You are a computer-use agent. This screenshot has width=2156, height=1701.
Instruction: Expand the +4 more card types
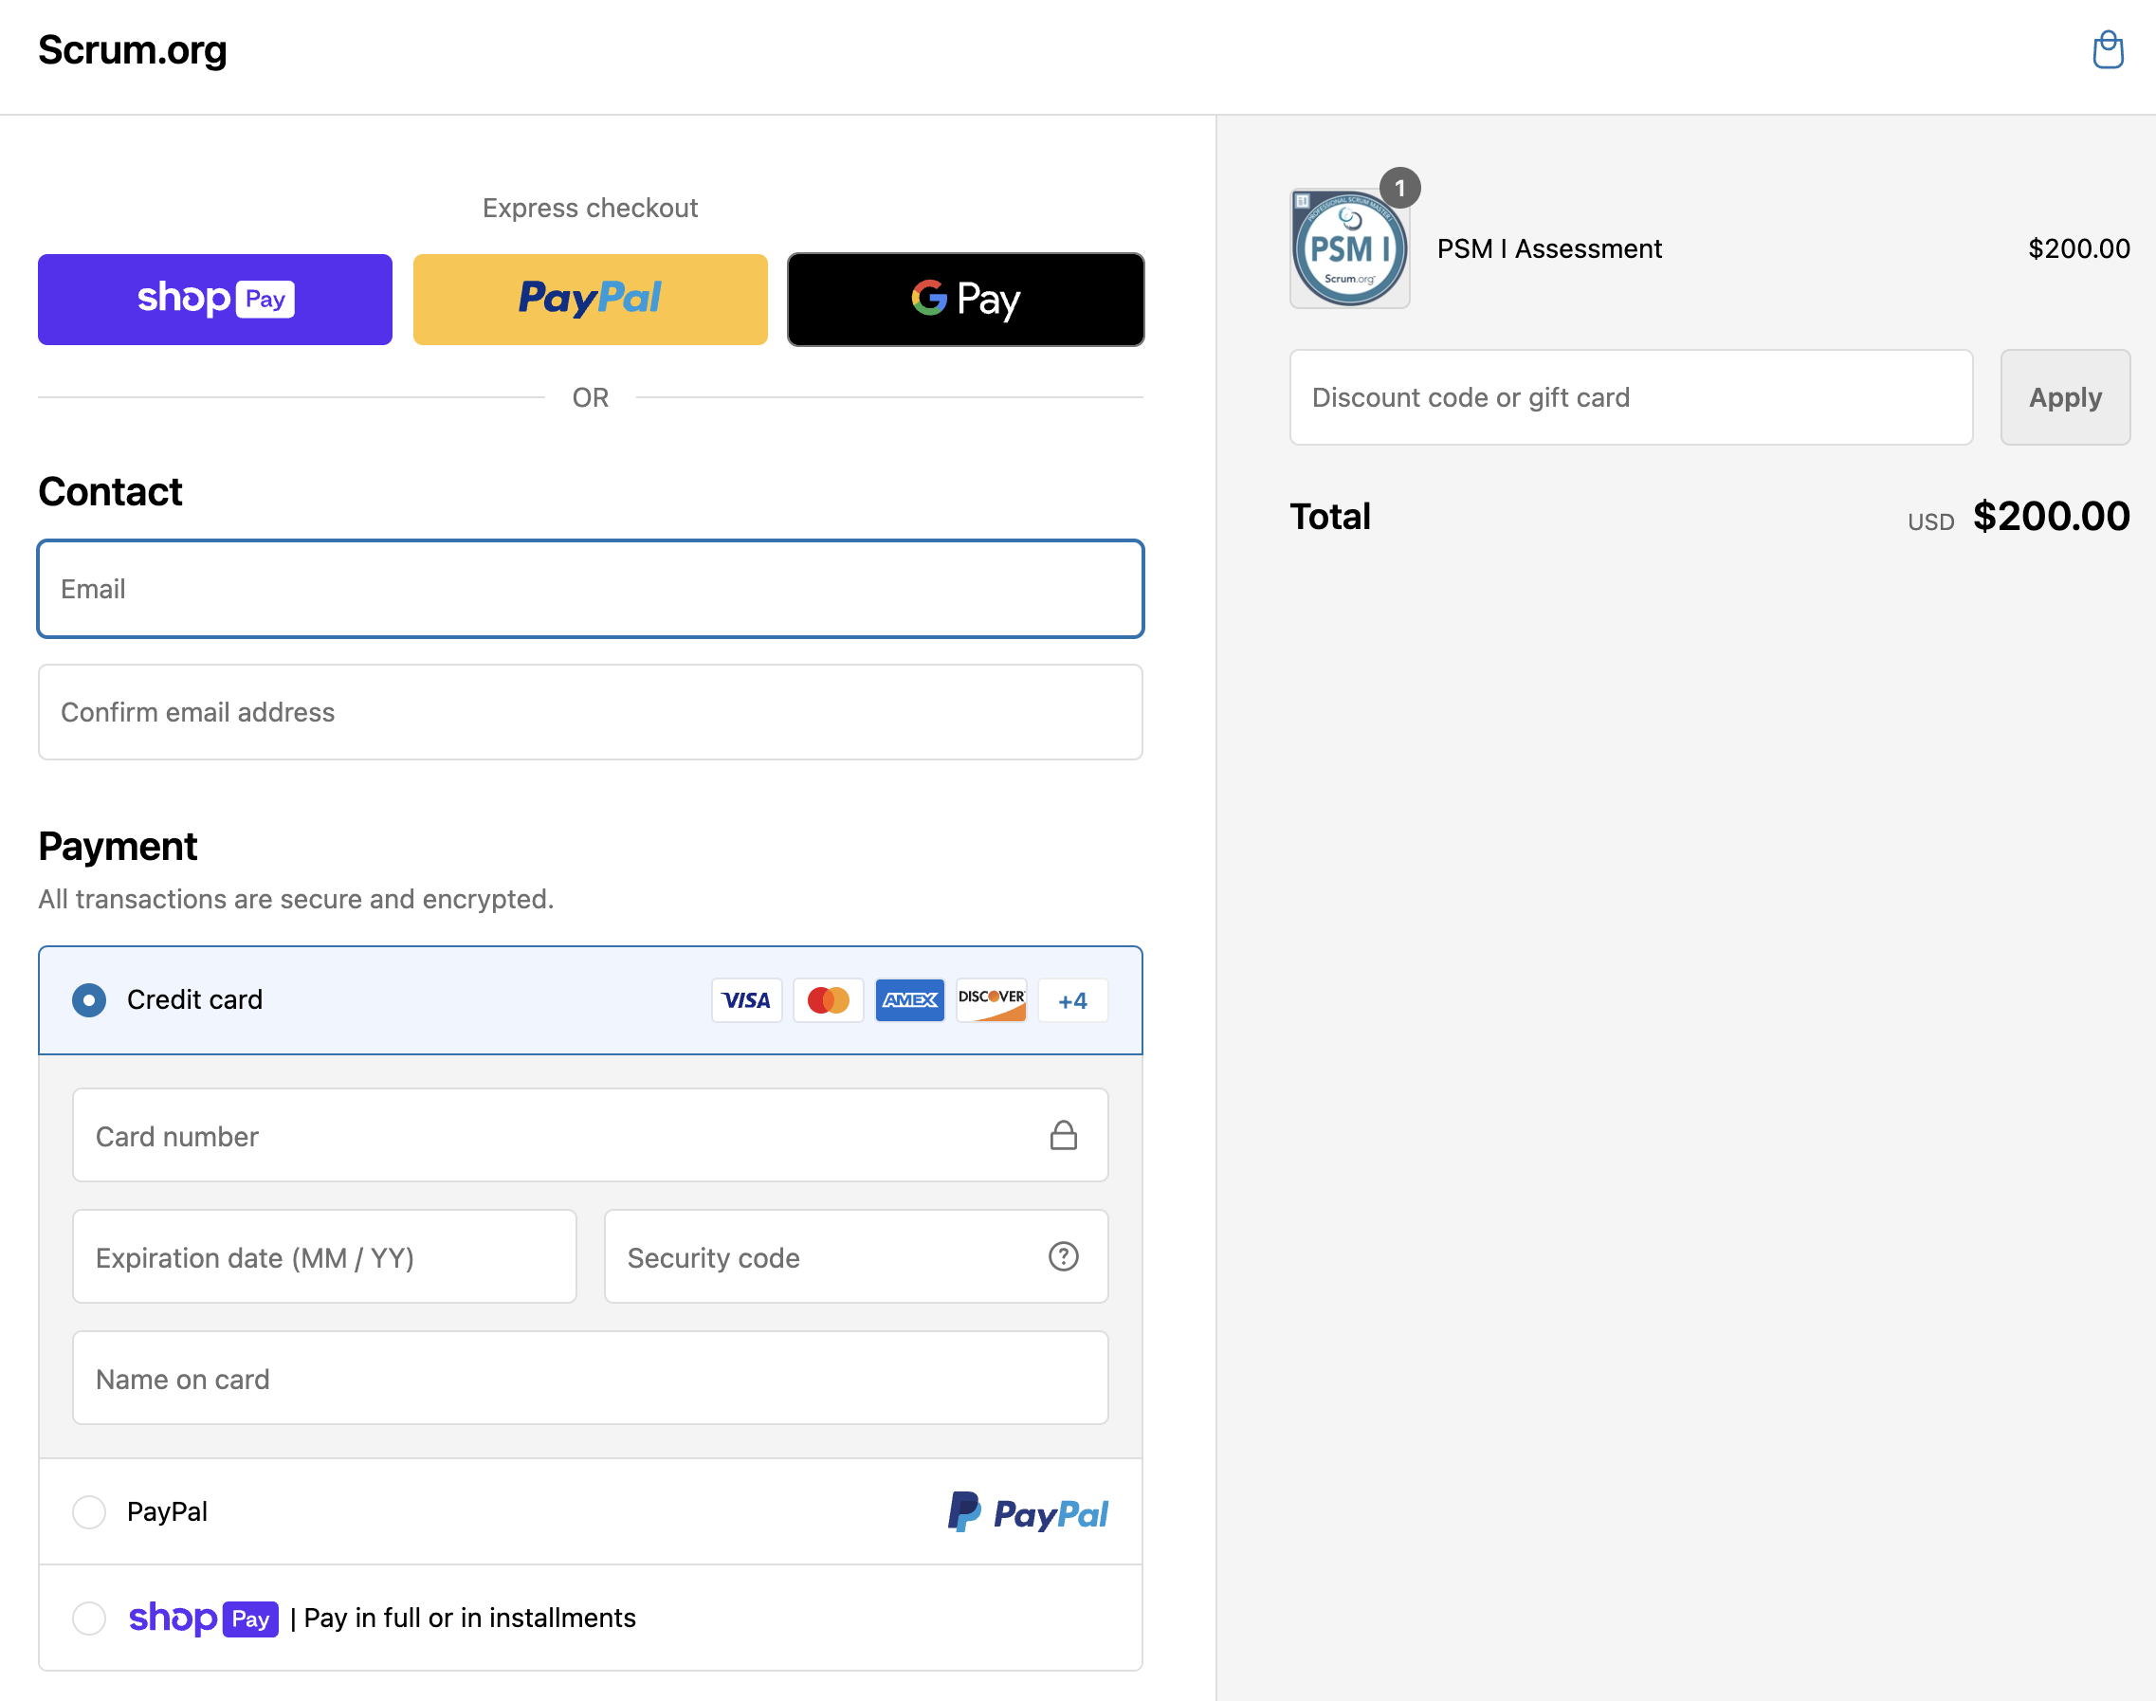point(1072,1000)
